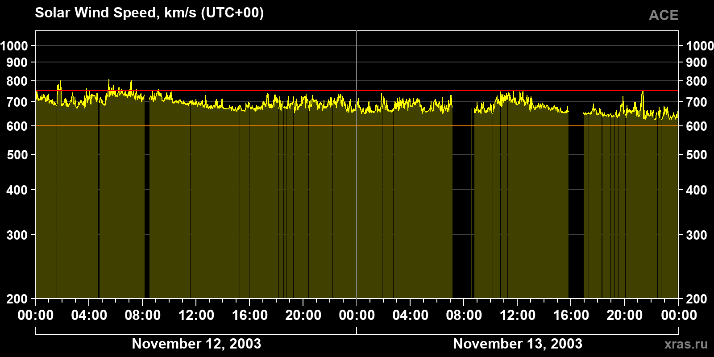The width and height of the screenshot is (714, 357).
Task: Click the right axis value '1000'
Action: click(x=700, y=46)
